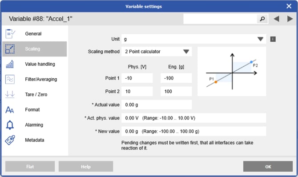Image resolution: width=298 pixels, height=177 pixels.
Task: Click the Point 2 Eng. value field
Action: click(x=176, y=92)
